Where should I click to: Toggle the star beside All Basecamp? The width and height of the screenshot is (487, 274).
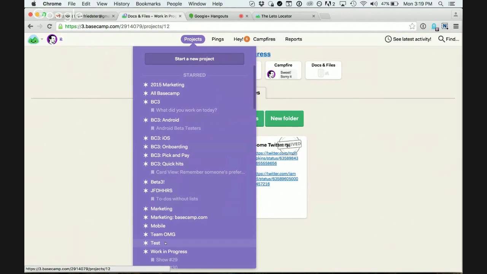coord(145,93)
